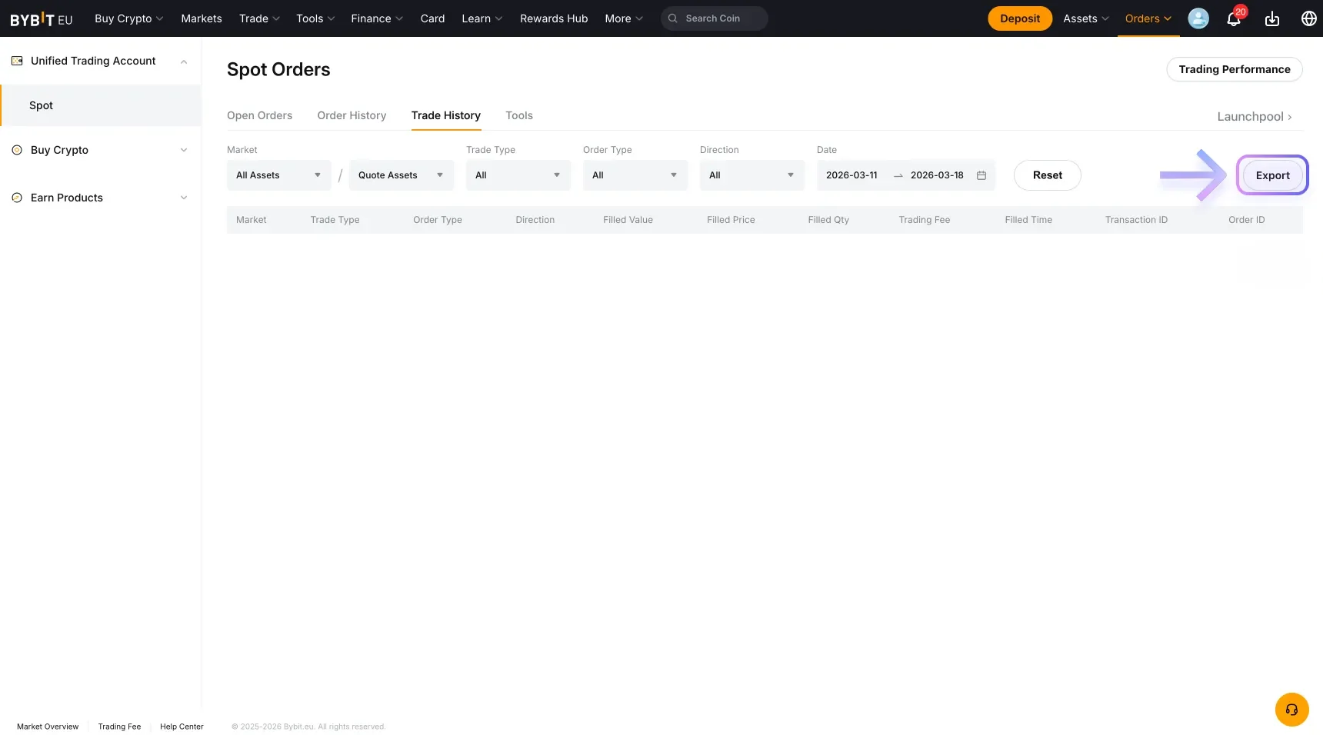Image resolution: width=1323 pixels, height=735 pixels.
Task: Click the Export button
Action: (x=1272, y=175)
